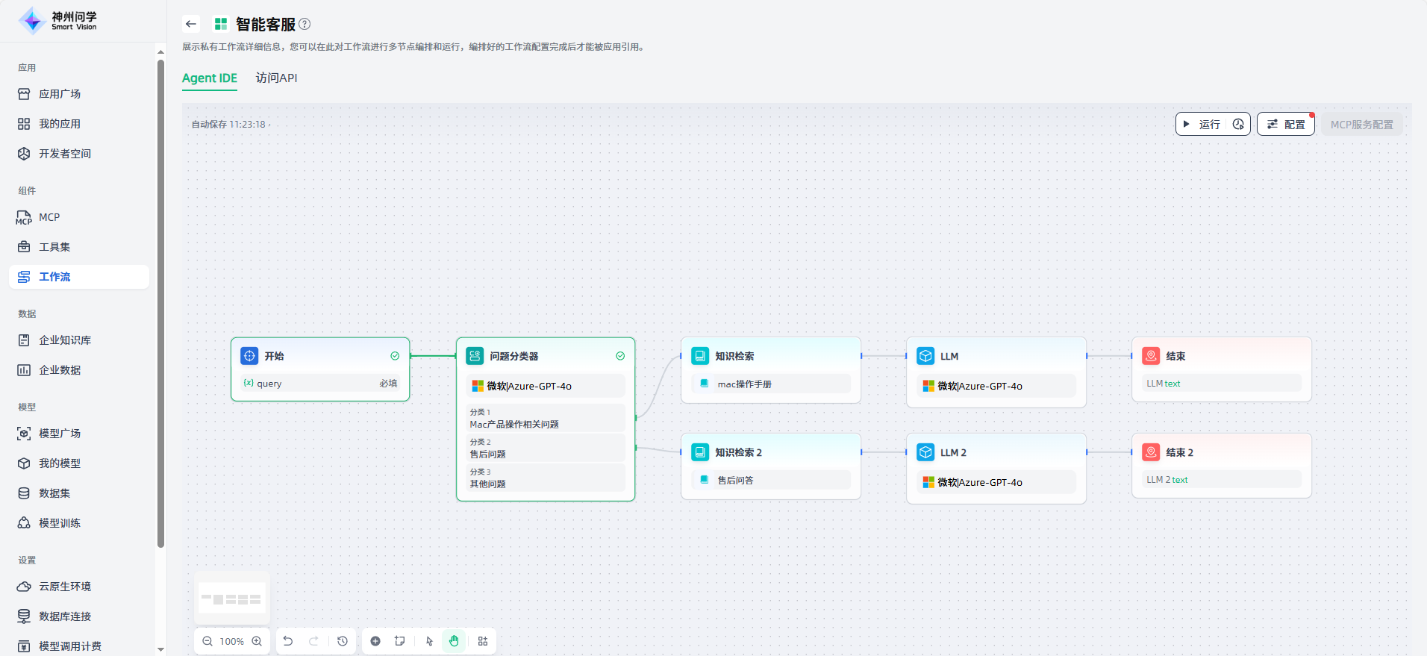Click the zoom out magnifier icon
The width and height of the screenshot is (1427, 656).
click(x=207, y=641)
